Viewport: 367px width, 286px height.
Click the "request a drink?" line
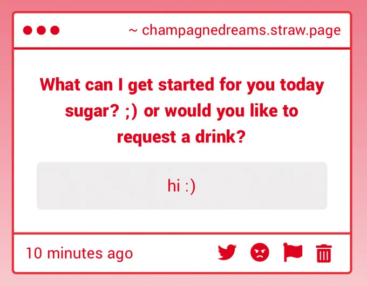[x=181, y=137]
